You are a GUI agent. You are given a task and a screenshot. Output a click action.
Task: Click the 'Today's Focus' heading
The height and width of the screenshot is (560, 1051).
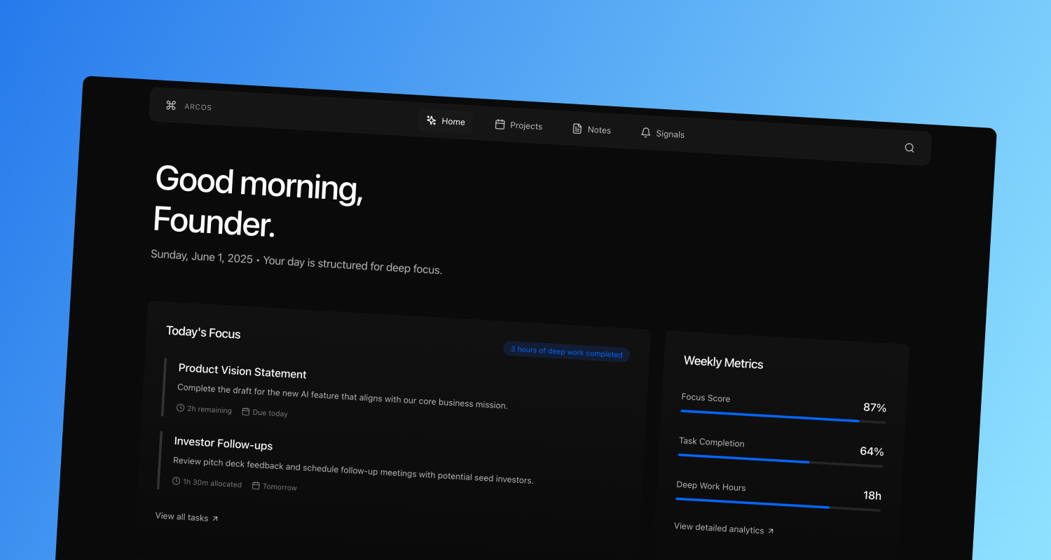point(203,332)
